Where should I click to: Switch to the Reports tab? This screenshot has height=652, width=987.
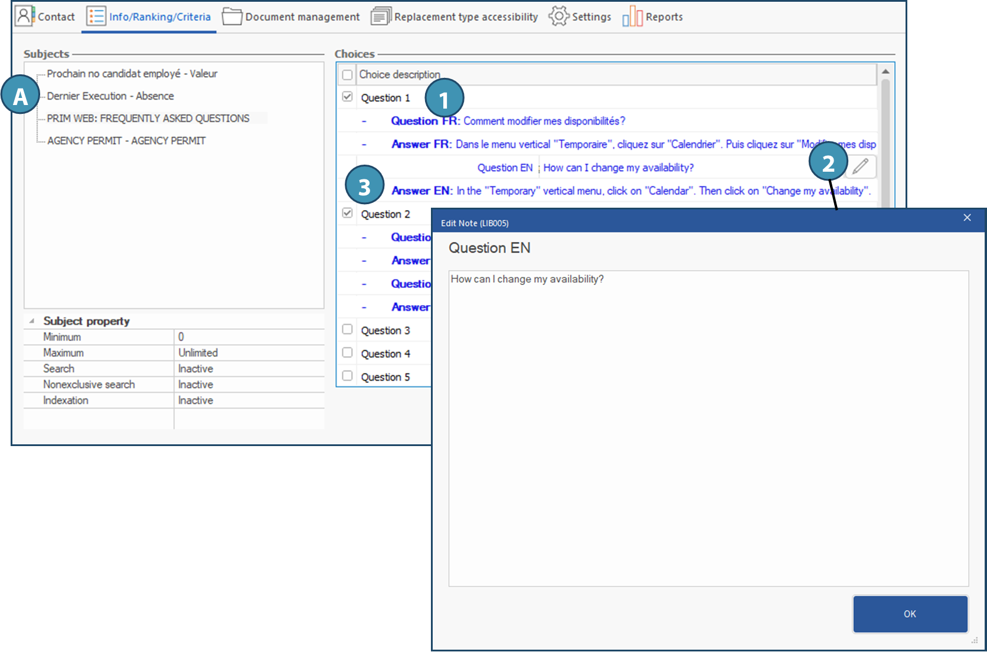[664, 17]
